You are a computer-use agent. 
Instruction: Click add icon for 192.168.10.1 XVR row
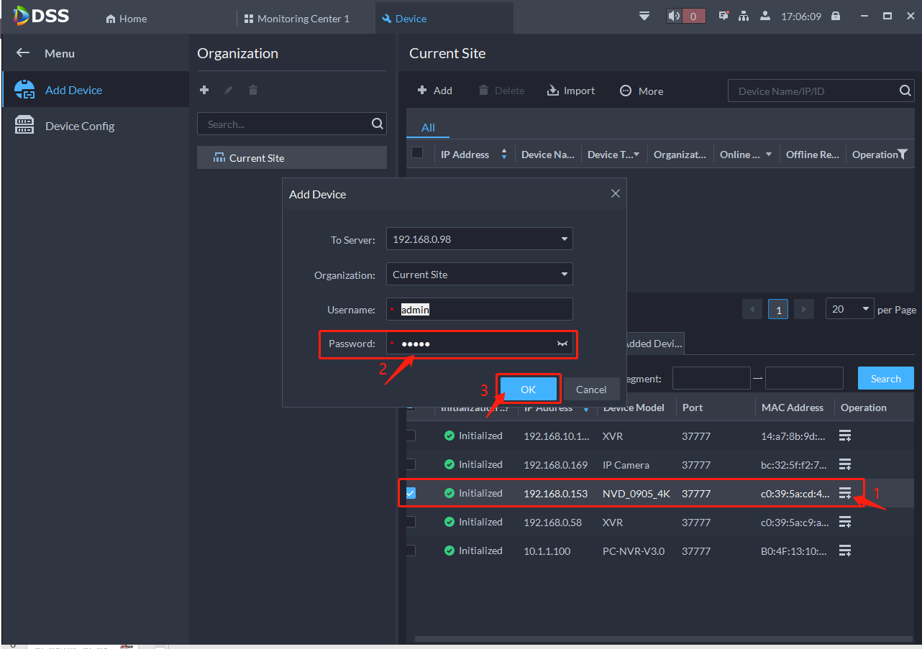tap(845, 436)
